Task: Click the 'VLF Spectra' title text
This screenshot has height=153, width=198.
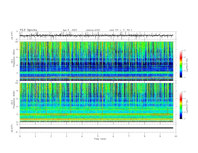Action: (28, 30)
